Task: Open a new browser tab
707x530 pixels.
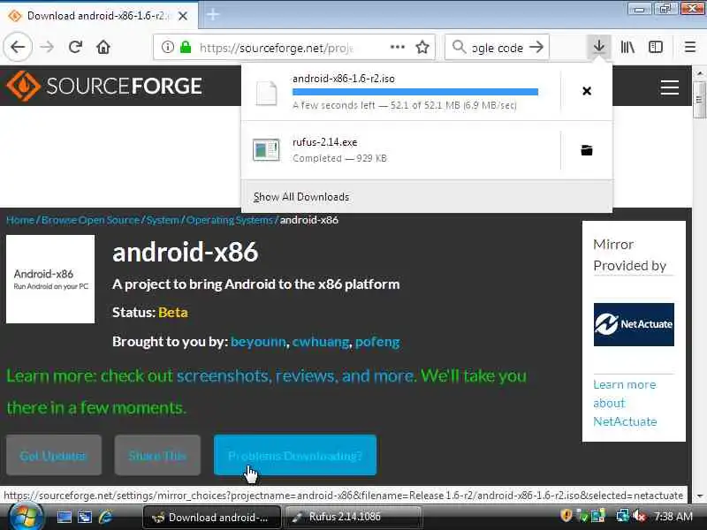Action: click(x=213, y=15)
